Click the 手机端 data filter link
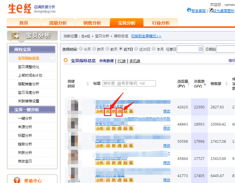Viewport: 235px width, 183px height. 135,61
